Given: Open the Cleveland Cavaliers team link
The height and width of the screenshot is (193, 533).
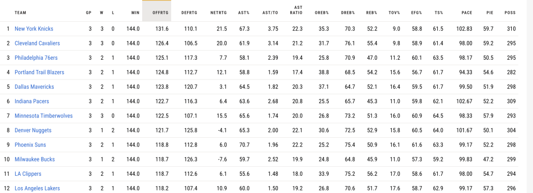Looking at the screenshot, I should (38, 43).
